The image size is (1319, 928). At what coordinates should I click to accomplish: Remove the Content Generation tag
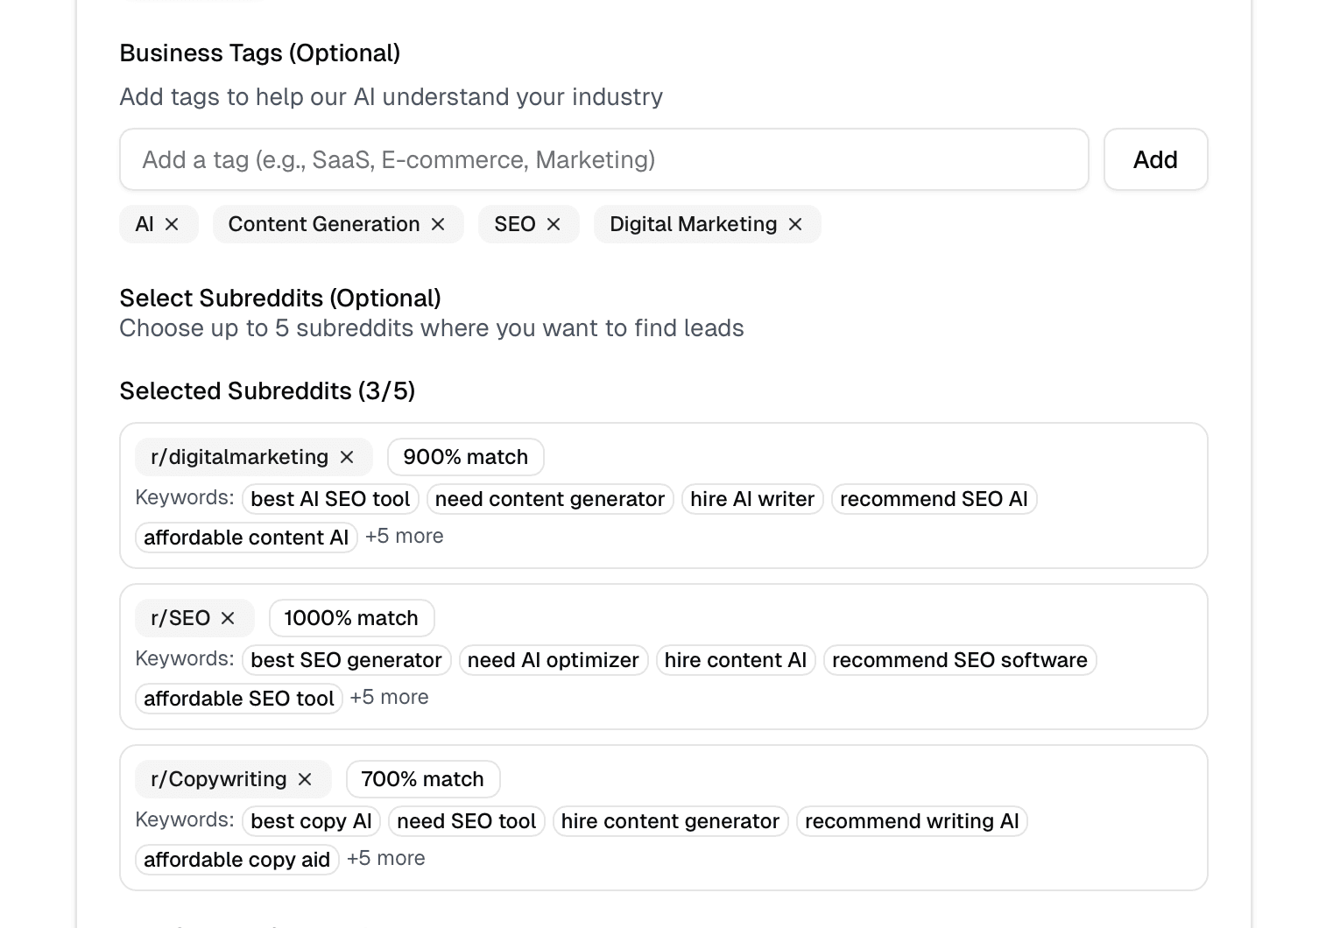pyautogui.click(x=438, y=224)
